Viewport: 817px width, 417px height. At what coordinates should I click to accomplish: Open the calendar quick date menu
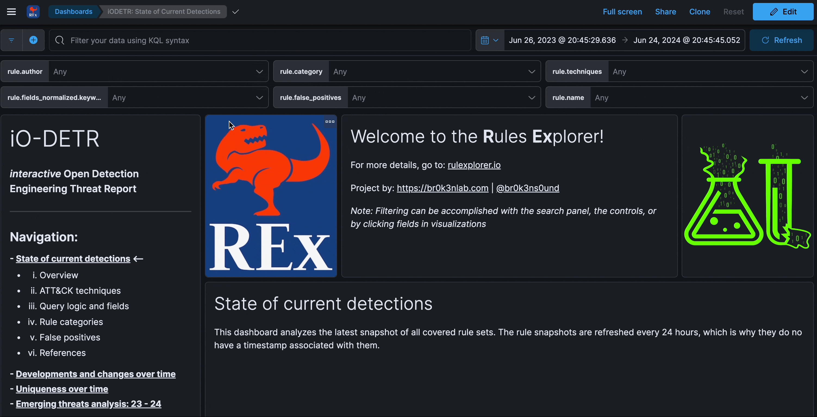(x=489, y=40)
